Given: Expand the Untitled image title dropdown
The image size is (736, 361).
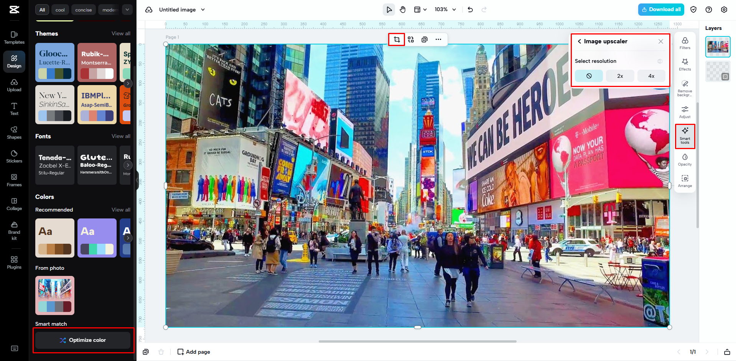Looking at the screenshot, I should 203,9.
